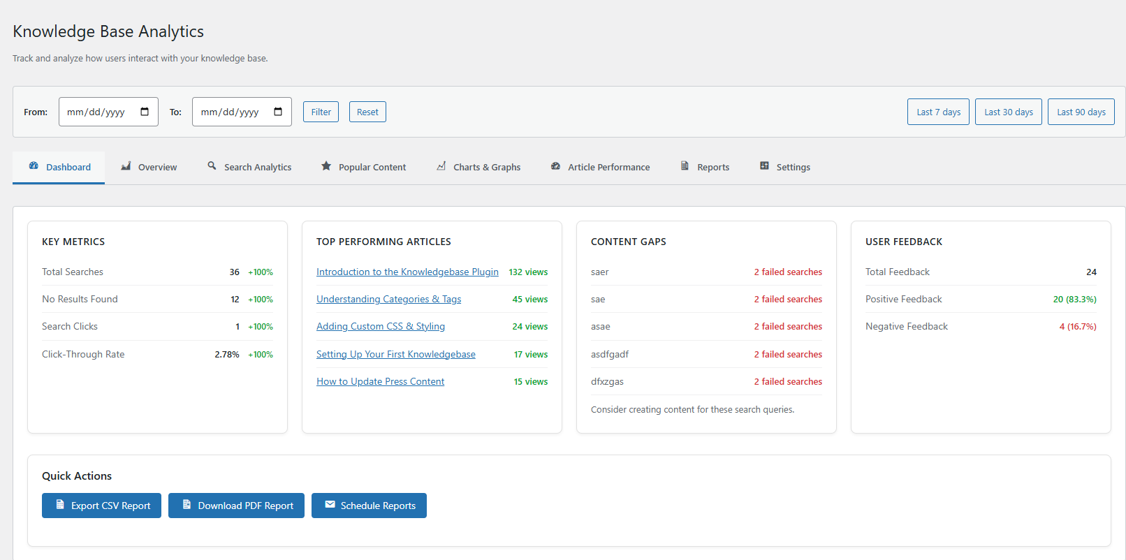Open the Settings tab
The height and width of the screenshot is (560, 1126).
click(x=785, y=168)
